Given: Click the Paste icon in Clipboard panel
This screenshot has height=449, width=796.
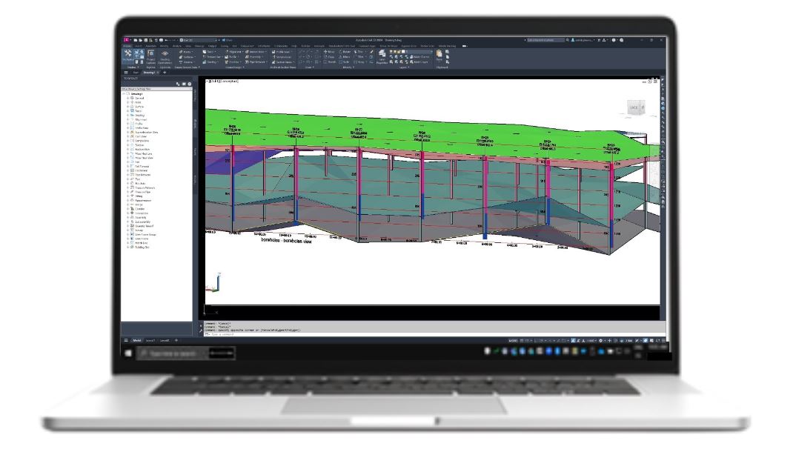Looking at the screenshot, I should 440,55.
